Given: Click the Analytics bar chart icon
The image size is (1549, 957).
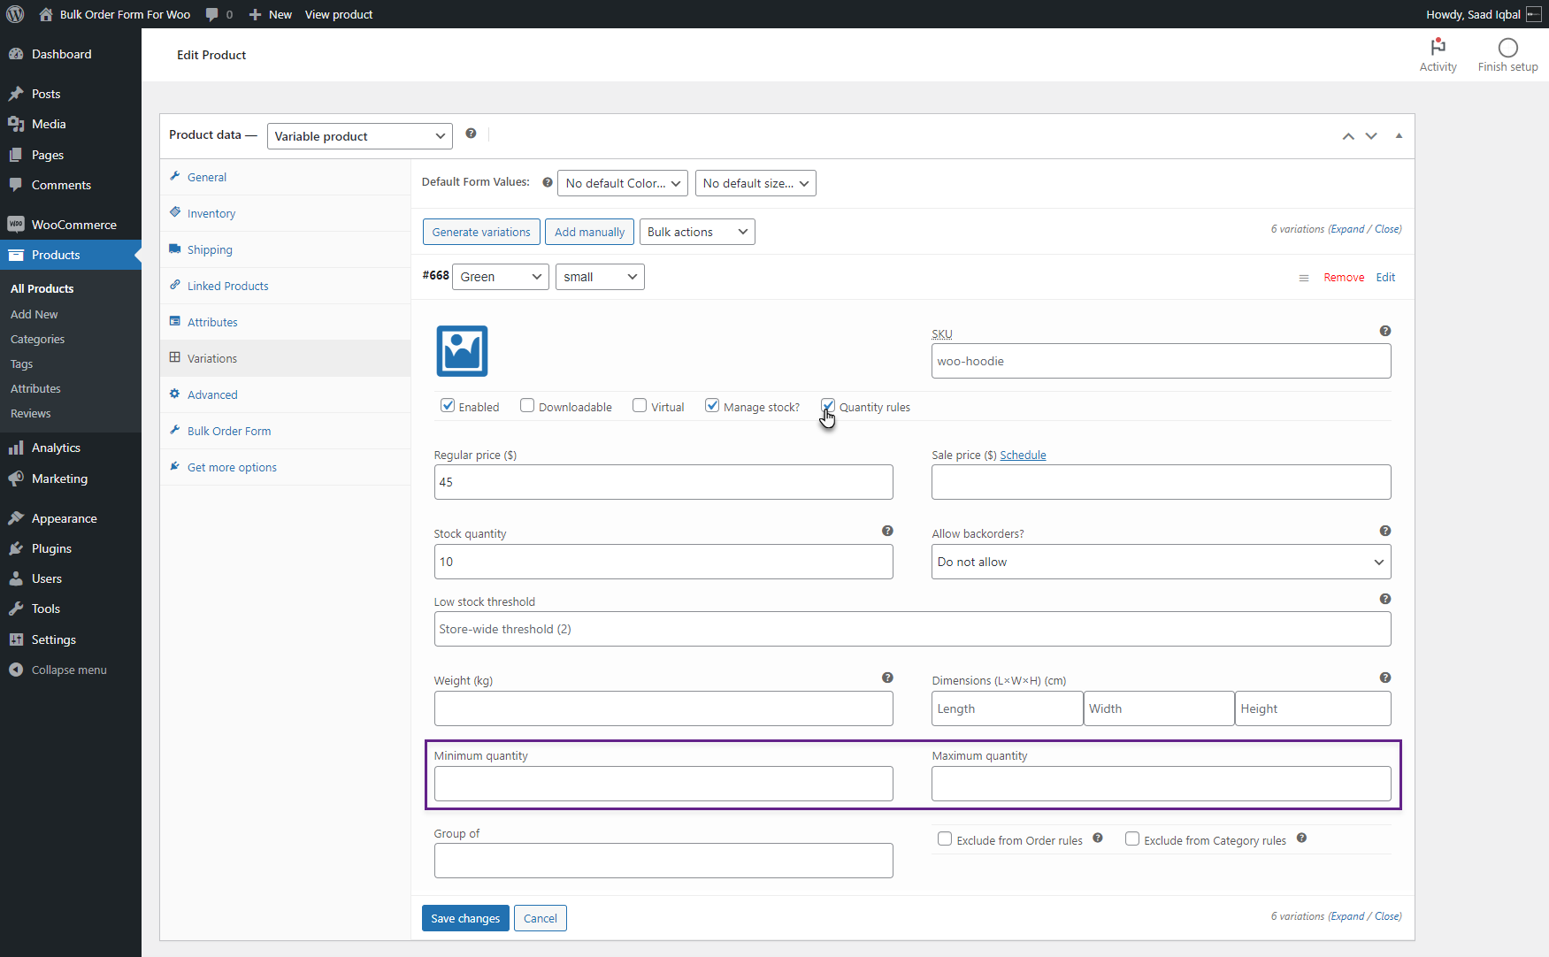Looking at the screenshot, I should pyautogui.click(x=16, y=448).
